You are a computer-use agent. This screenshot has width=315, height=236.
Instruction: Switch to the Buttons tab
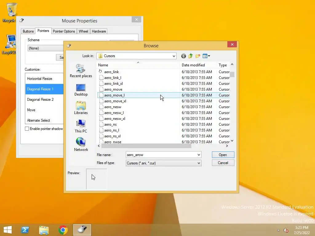click(28, 31)
